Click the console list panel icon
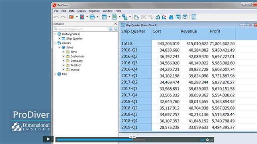The height and width of the screenshot is (144, 257). (194, 17)
